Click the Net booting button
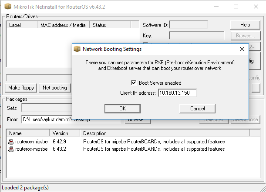 point(54,88)
